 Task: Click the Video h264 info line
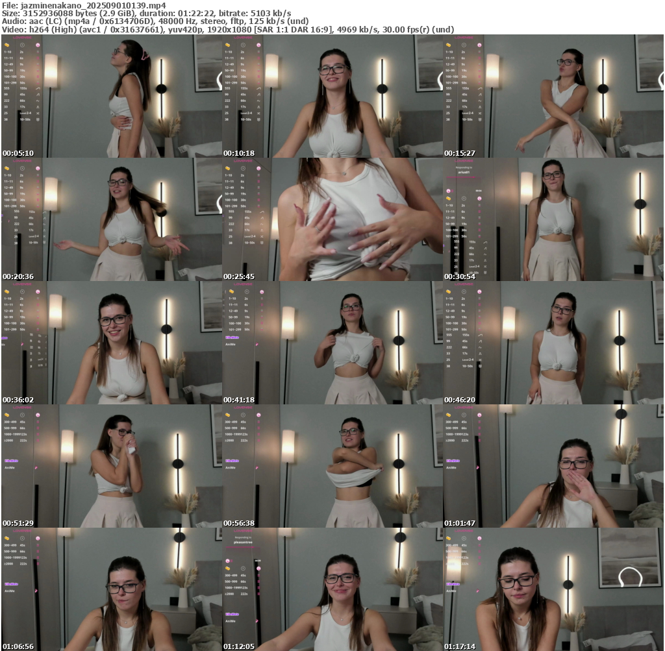click(227, 29)
